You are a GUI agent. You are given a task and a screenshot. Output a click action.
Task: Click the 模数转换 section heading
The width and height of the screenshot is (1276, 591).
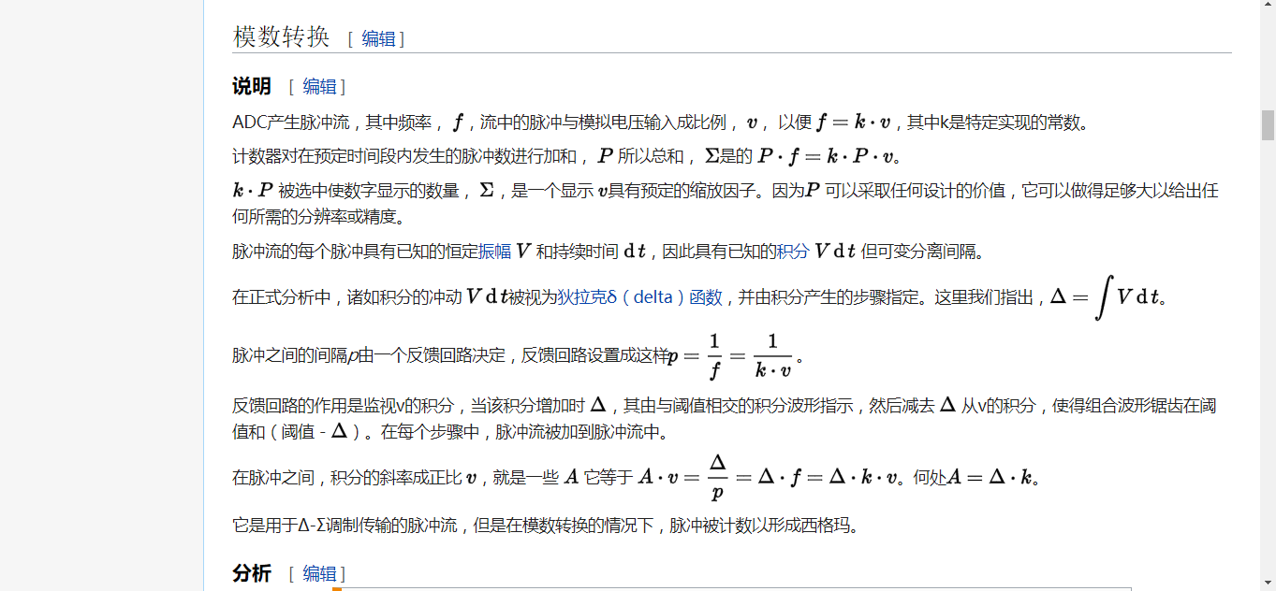(x=281, y=37)
